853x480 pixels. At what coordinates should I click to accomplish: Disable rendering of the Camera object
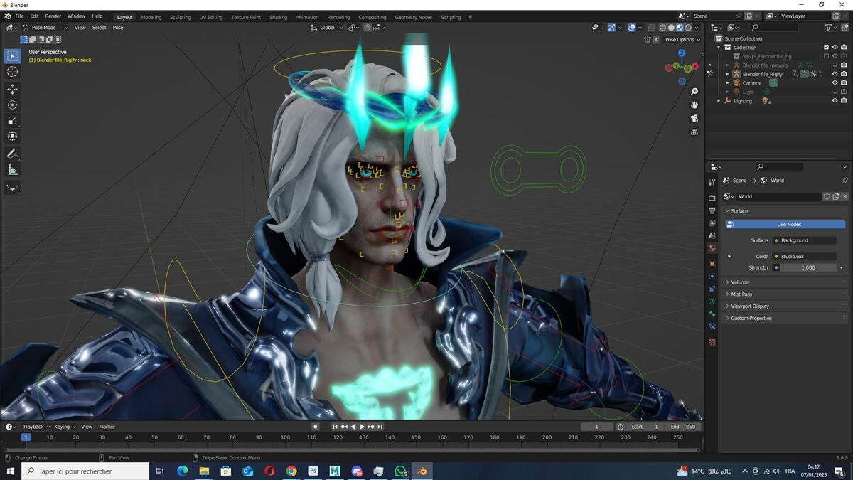point(844,82)
